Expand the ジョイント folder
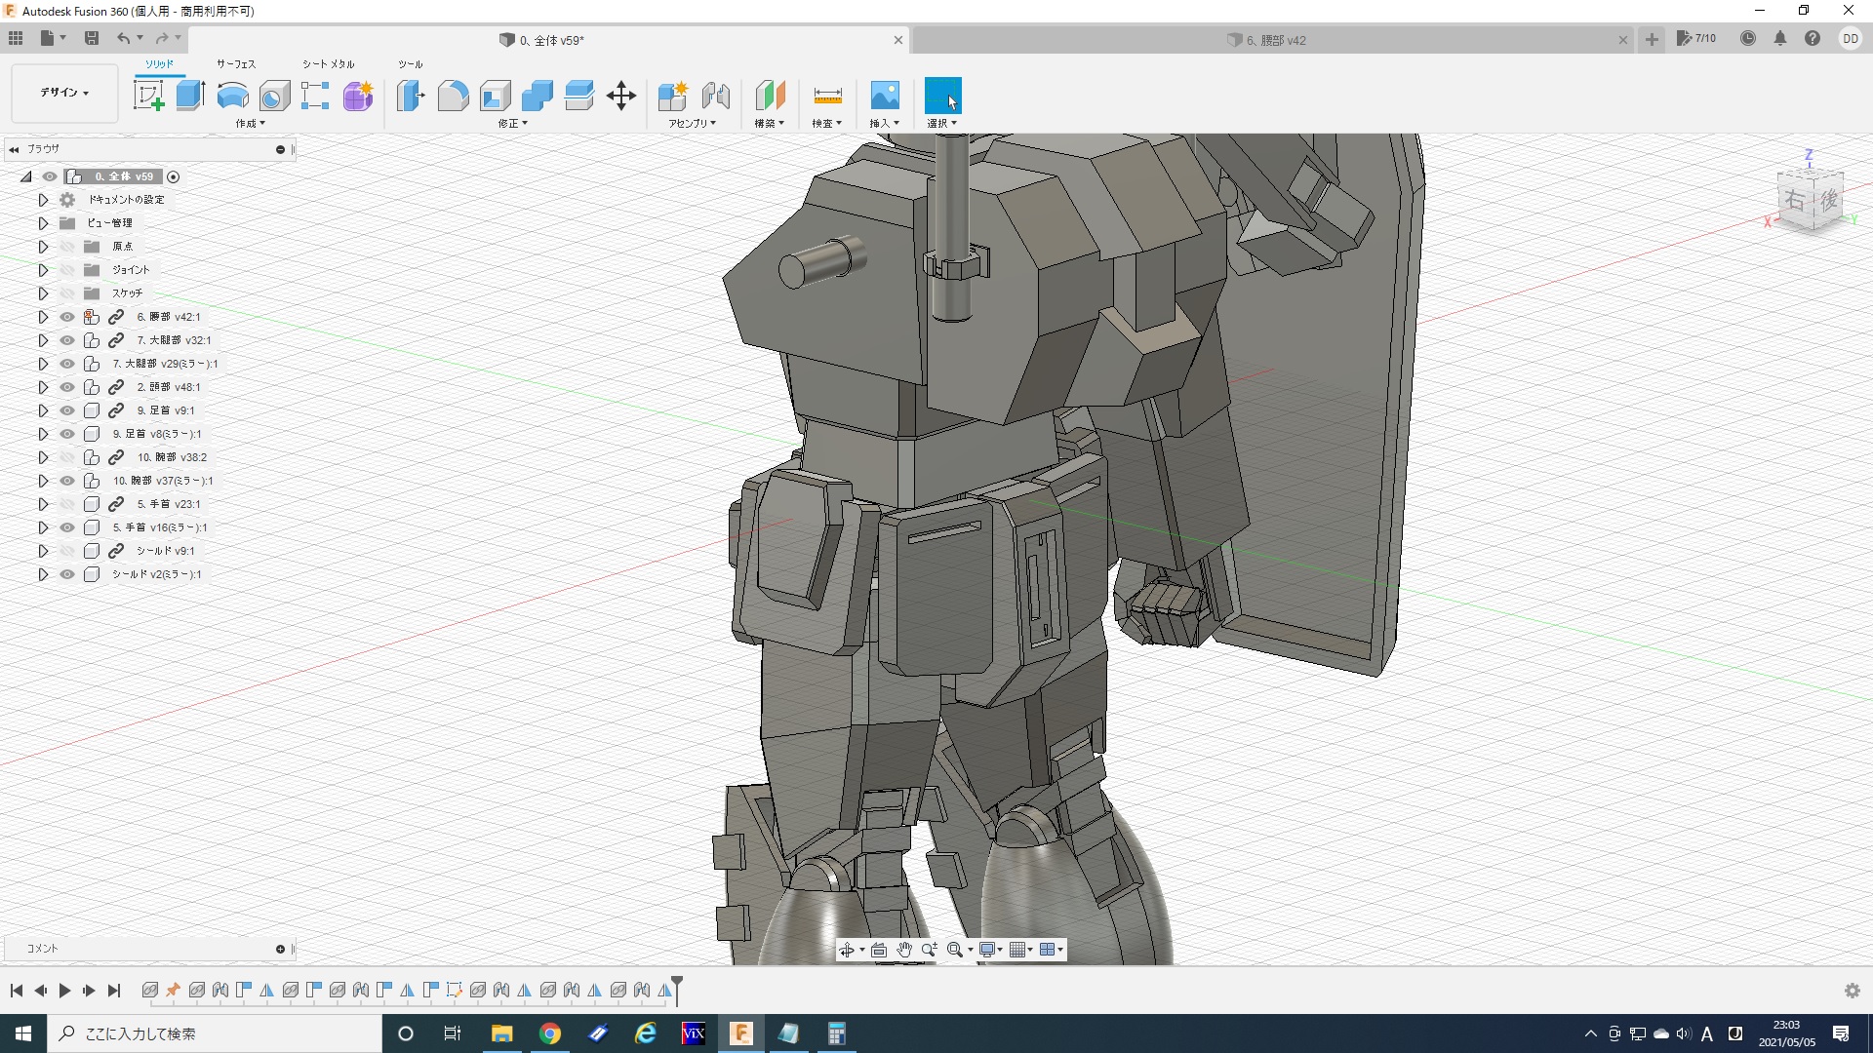 pos(43,270)
